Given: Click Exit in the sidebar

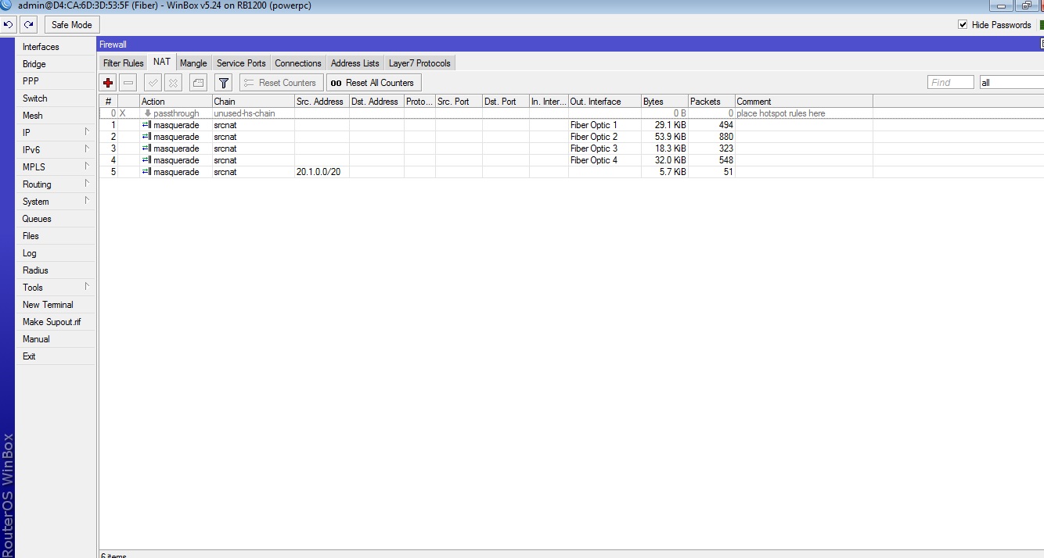Looking at the screenshot, I should pos(56,356).
